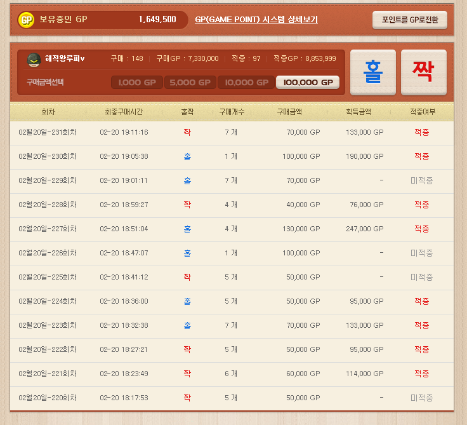
Task: Click purchase time 02-20 18:51:04
Action: click(x=124, y=229)
